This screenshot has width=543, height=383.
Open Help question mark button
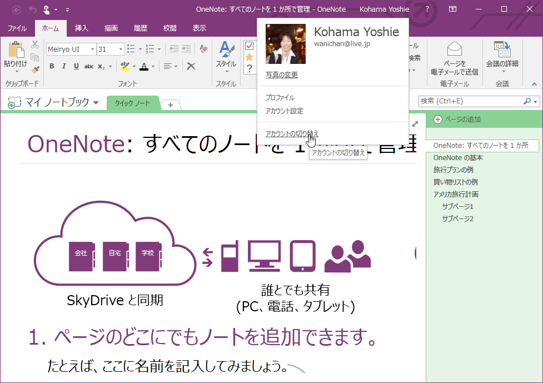(x=427, y=9)
